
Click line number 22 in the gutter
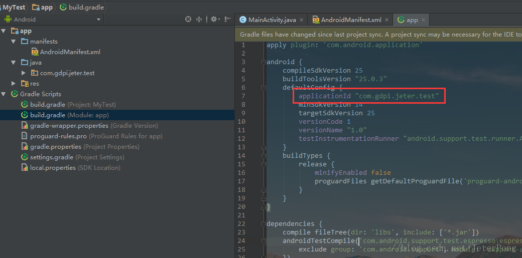click(x=242, y=223)
